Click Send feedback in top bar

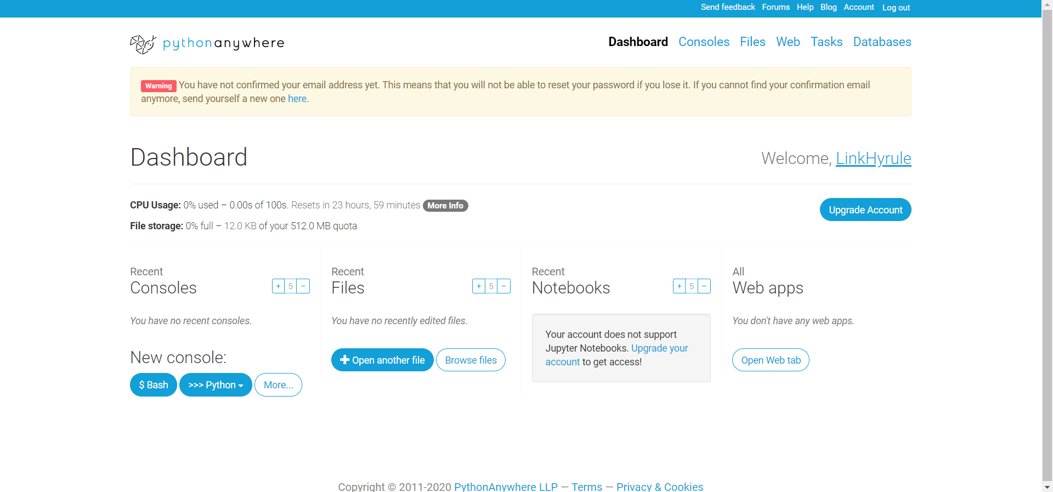tap(728, 7)
